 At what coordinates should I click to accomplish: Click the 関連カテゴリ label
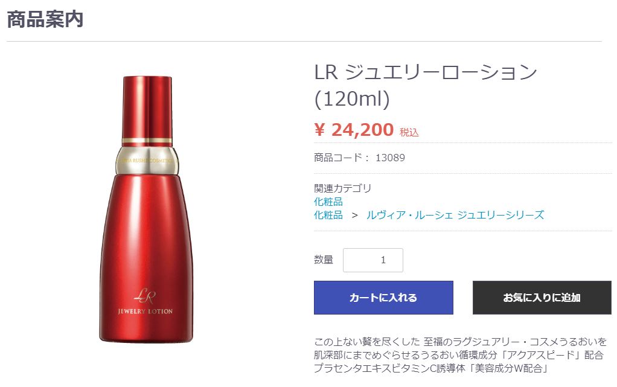(x=343, y=188)
